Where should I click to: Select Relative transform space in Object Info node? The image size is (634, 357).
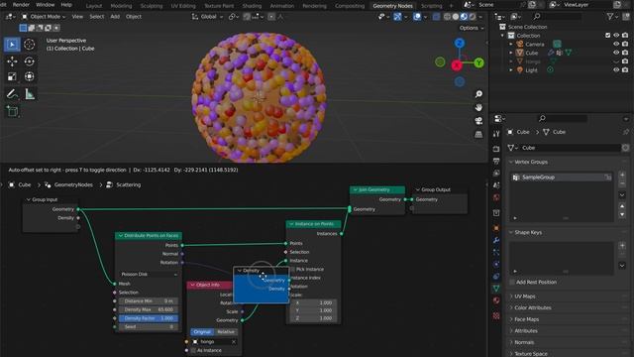pos(226,332)
